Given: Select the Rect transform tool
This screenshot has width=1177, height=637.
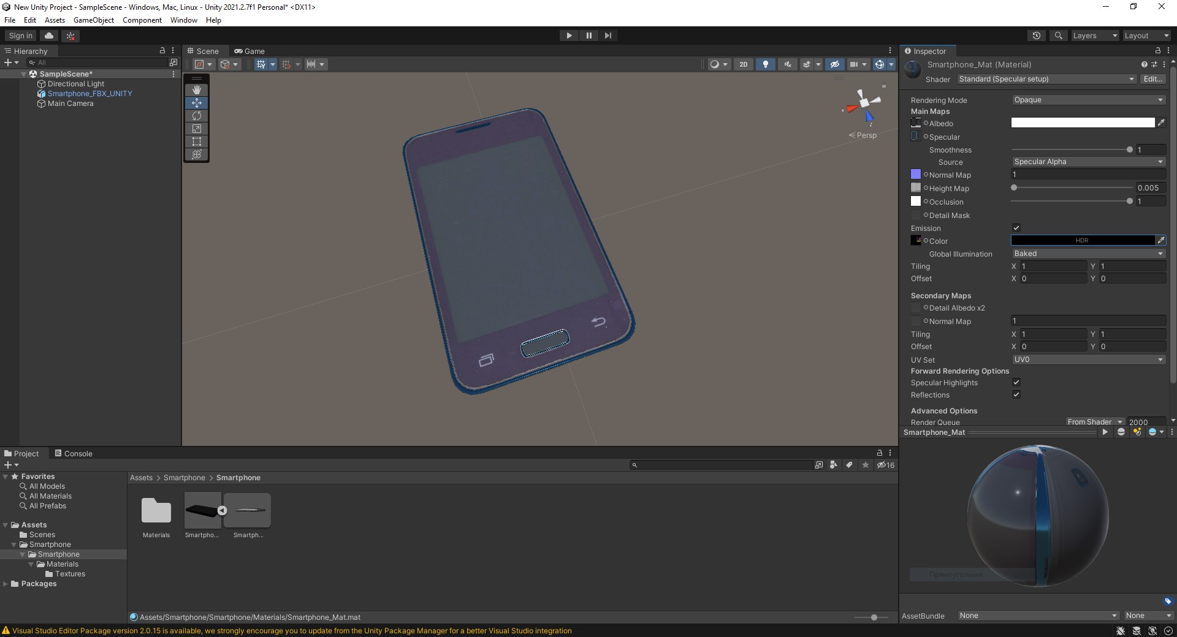Looking at the screenshot, I should [x=197, y=141].
